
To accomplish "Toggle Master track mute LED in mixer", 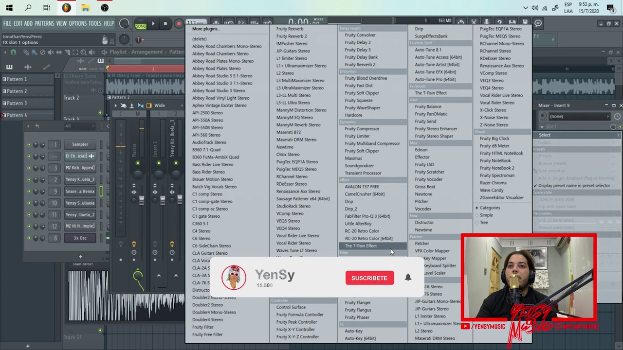I will (138, 163).
